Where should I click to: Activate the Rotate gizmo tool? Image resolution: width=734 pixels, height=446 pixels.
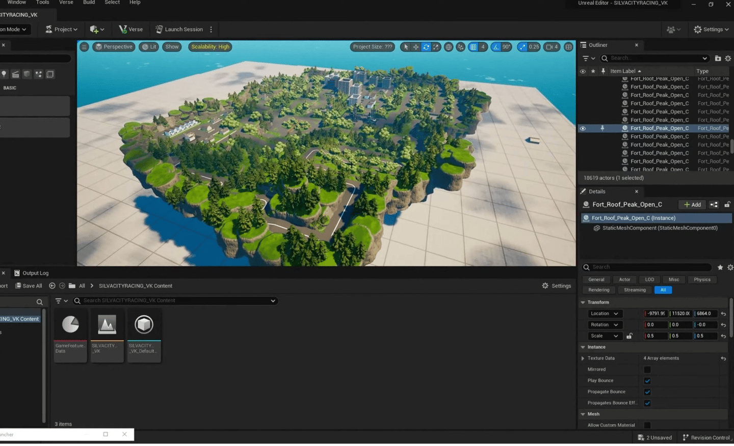426,47
